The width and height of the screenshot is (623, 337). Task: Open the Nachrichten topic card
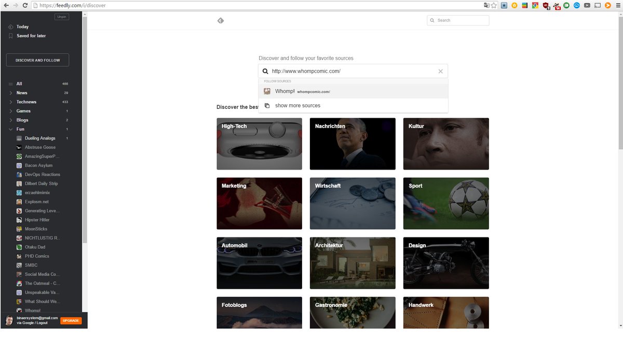coord(353,144)
